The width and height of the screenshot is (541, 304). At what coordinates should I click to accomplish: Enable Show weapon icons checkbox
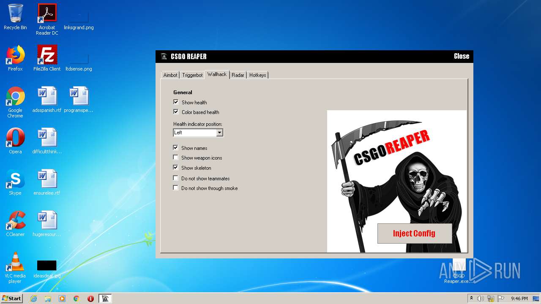coord(176,157)
